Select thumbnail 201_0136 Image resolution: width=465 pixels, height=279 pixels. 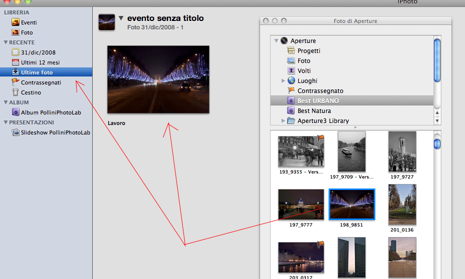[402, 204]
